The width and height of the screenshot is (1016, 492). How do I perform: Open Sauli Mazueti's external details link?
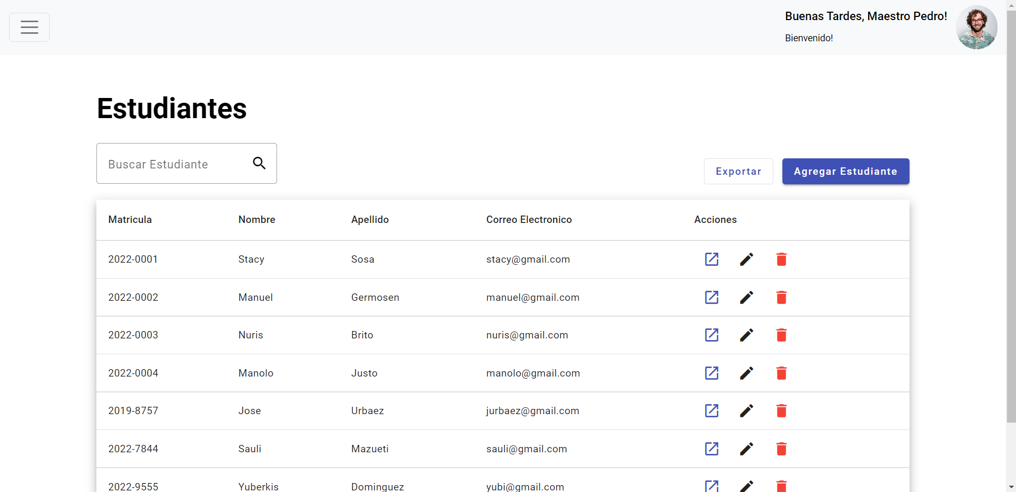pyautogui.click(x=712, y=449)
